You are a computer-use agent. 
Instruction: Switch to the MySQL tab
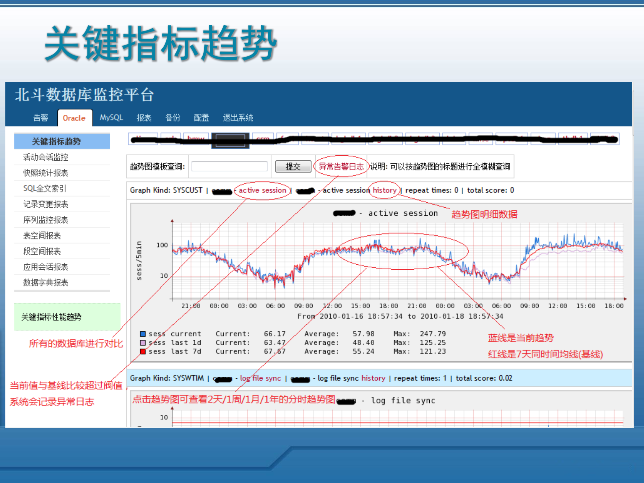(x=111, y=118)
